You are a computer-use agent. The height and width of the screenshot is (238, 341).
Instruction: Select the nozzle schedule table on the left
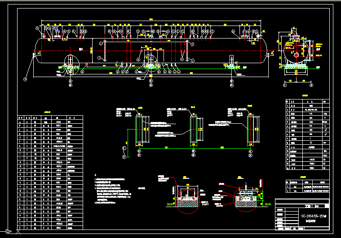(x=50, y=170)
